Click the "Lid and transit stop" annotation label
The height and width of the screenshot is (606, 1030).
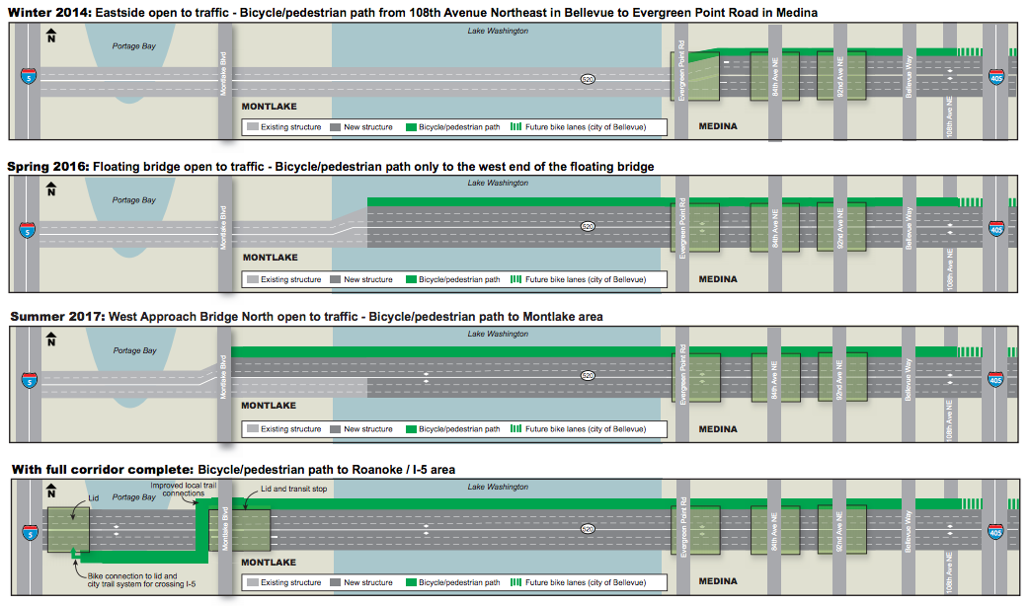294,489
